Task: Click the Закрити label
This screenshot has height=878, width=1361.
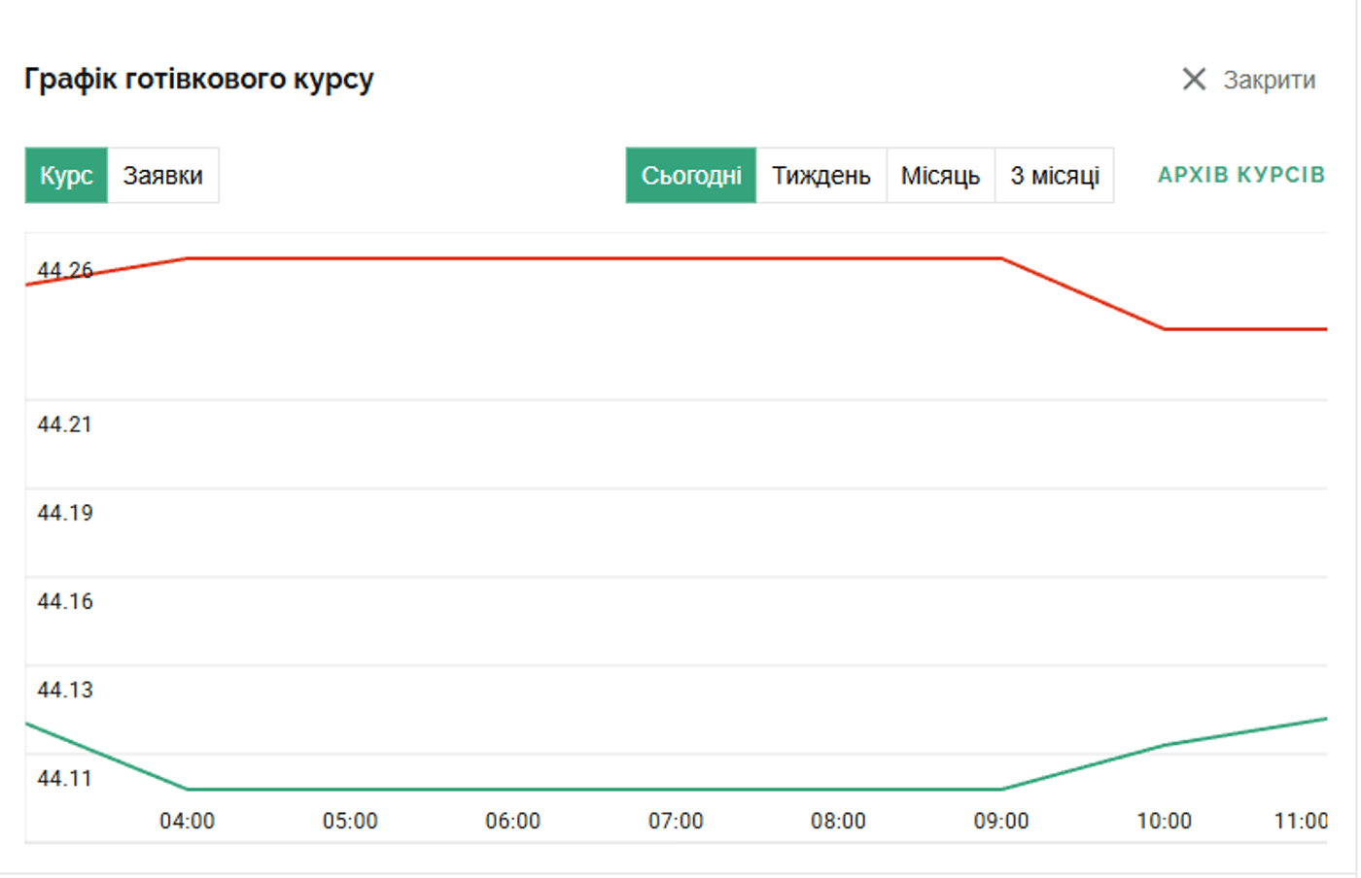Action: point(1269,80)
